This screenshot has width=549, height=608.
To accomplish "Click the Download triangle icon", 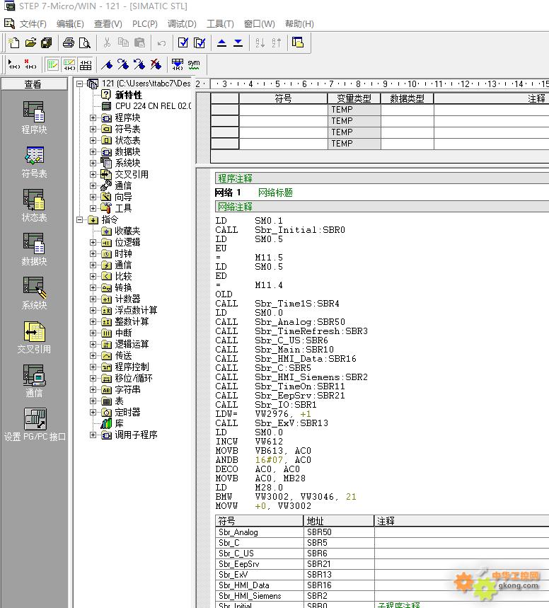I will 238,43.
